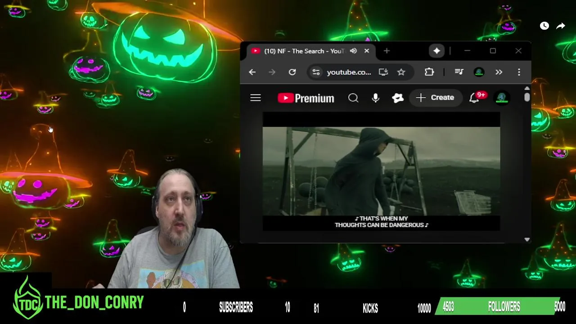Maximize the Chrome window
Image resolution: width=576 pixels, height=324 pixels.
(493, 51)
